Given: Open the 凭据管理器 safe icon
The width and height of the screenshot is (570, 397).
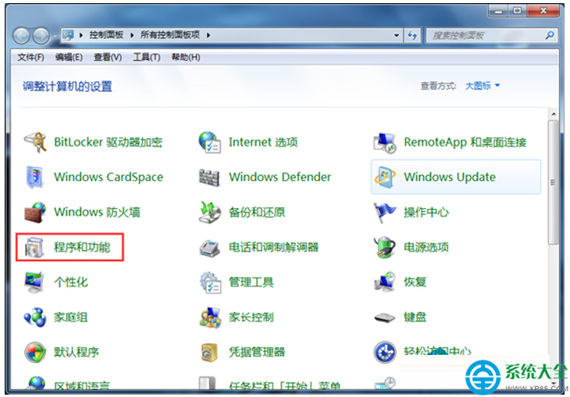Looking at the screenshot, I should click(x=209, y=353).
